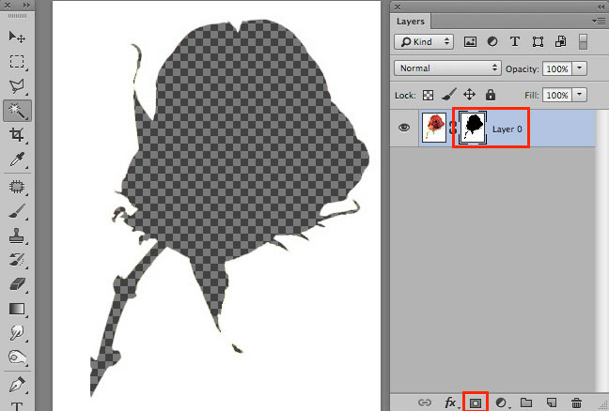This screenshot has width=609, height=411.
Task: Hide Layer 0 with eye icon
Action: tap(404, 129)
